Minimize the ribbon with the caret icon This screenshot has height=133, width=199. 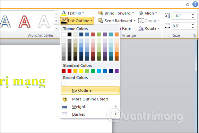tap(188, 5)
